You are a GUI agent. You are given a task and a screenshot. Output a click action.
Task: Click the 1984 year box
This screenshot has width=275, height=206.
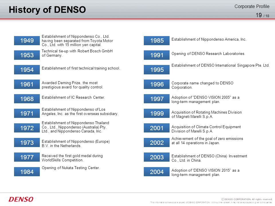pyautogui.click(x=27, y=172)
